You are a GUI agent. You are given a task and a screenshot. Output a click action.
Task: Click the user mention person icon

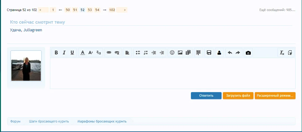click(x=219, y=52)
